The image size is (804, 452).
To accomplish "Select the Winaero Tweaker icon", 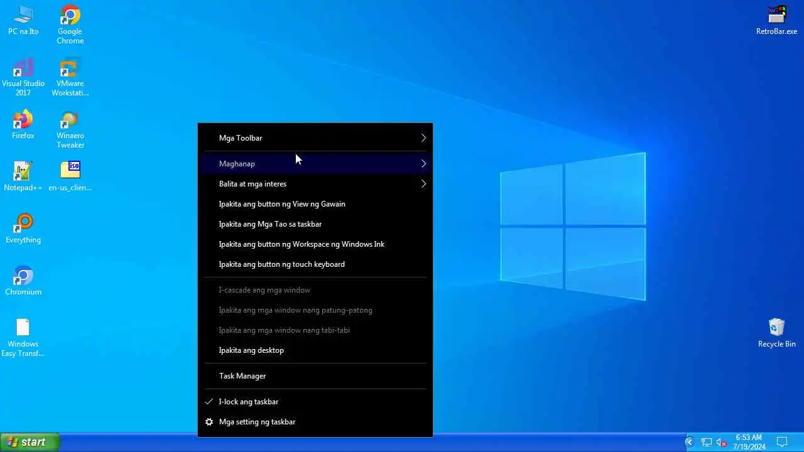I will tap(70, 129).
